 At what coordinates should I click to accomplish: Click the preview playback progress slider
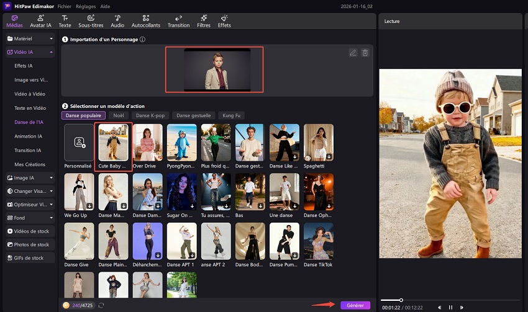click(x=401, y=300)
